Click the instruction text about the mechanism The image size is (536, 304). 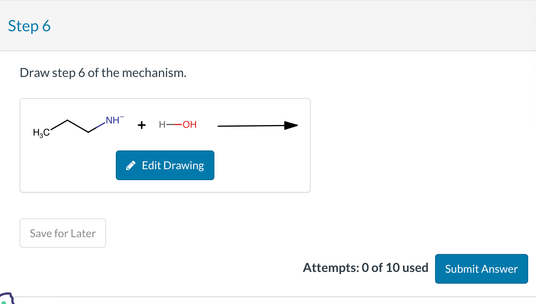coord(103,73)
